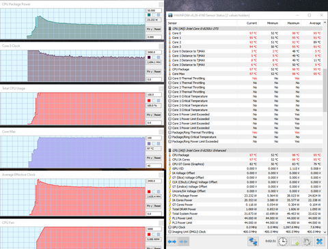Pick the teal graph color swatch
The width and height of the screenshot is (328, 249).
[x=149, y=15]
